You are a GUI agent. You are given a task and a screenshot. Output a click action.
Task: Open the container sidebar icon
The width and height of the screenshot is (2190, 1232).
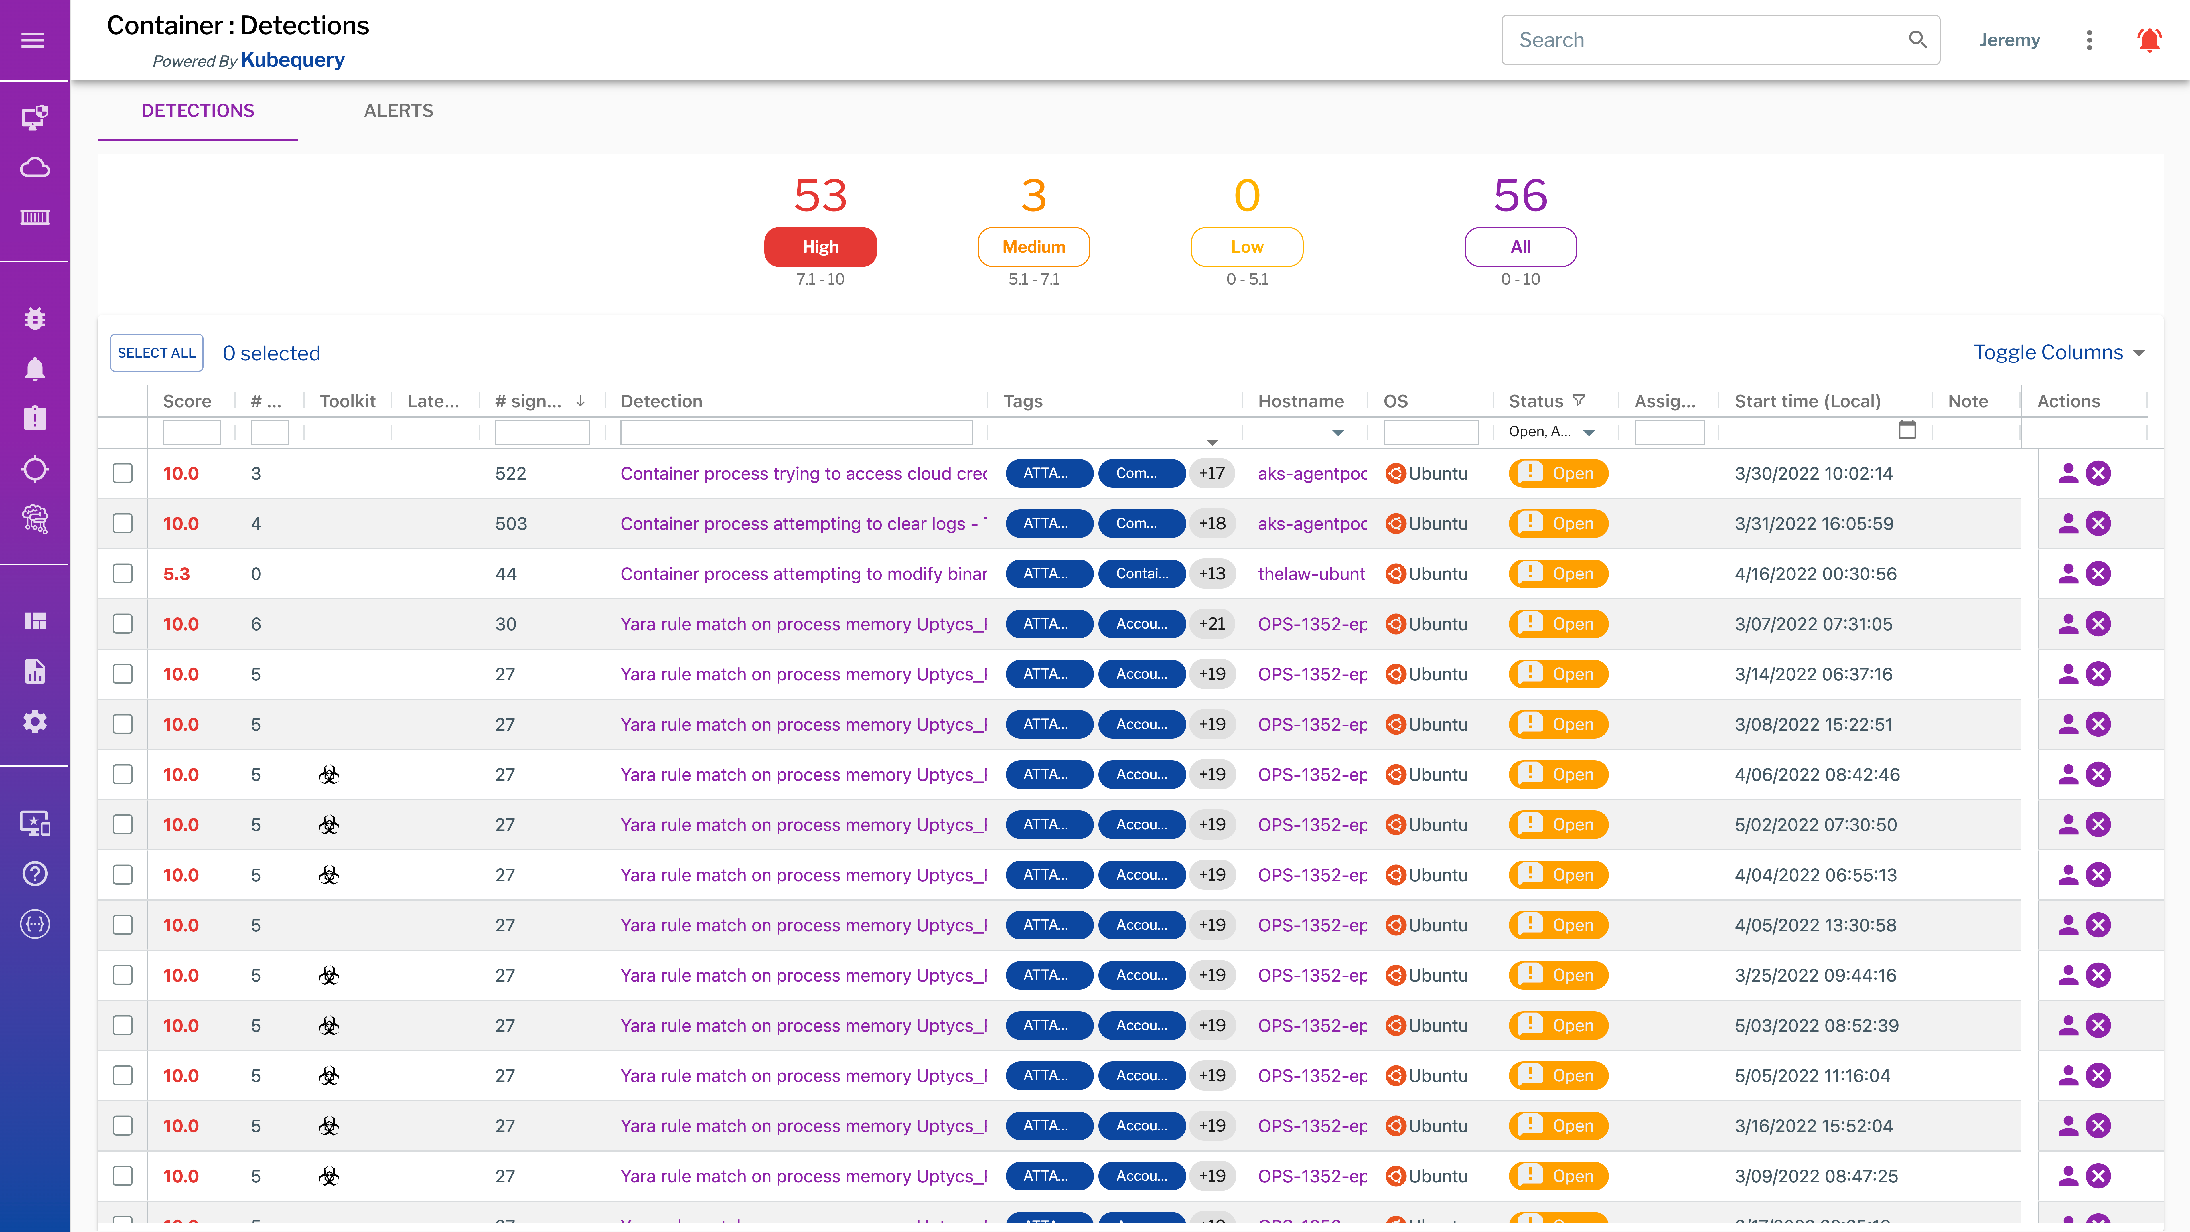coord(35,218)
